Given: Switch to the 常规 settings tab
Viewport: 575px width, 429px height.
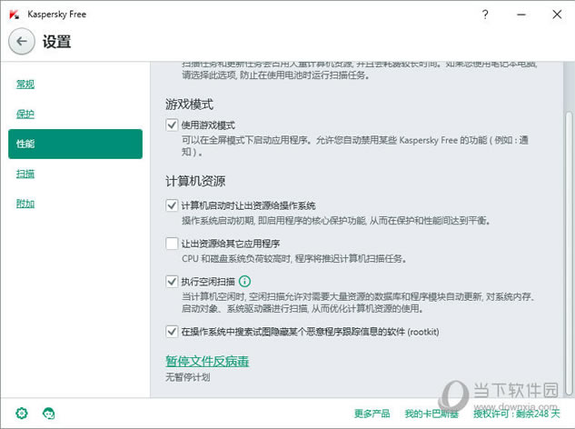Looking at the screenshot, I should 25,85.
